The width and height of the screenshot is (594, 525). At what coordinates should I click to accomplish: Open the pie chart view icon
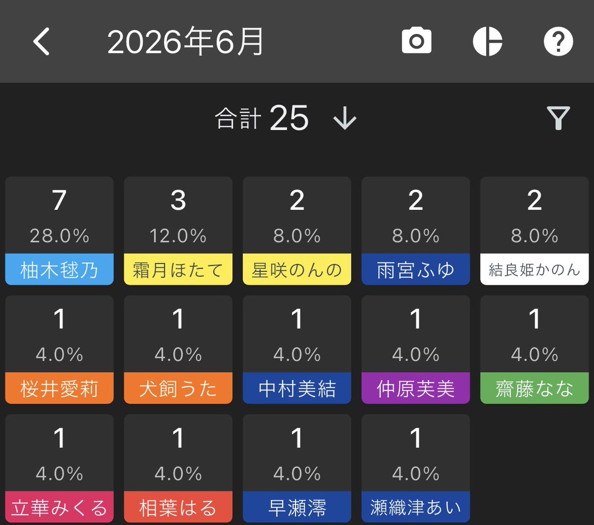(488, 41)
